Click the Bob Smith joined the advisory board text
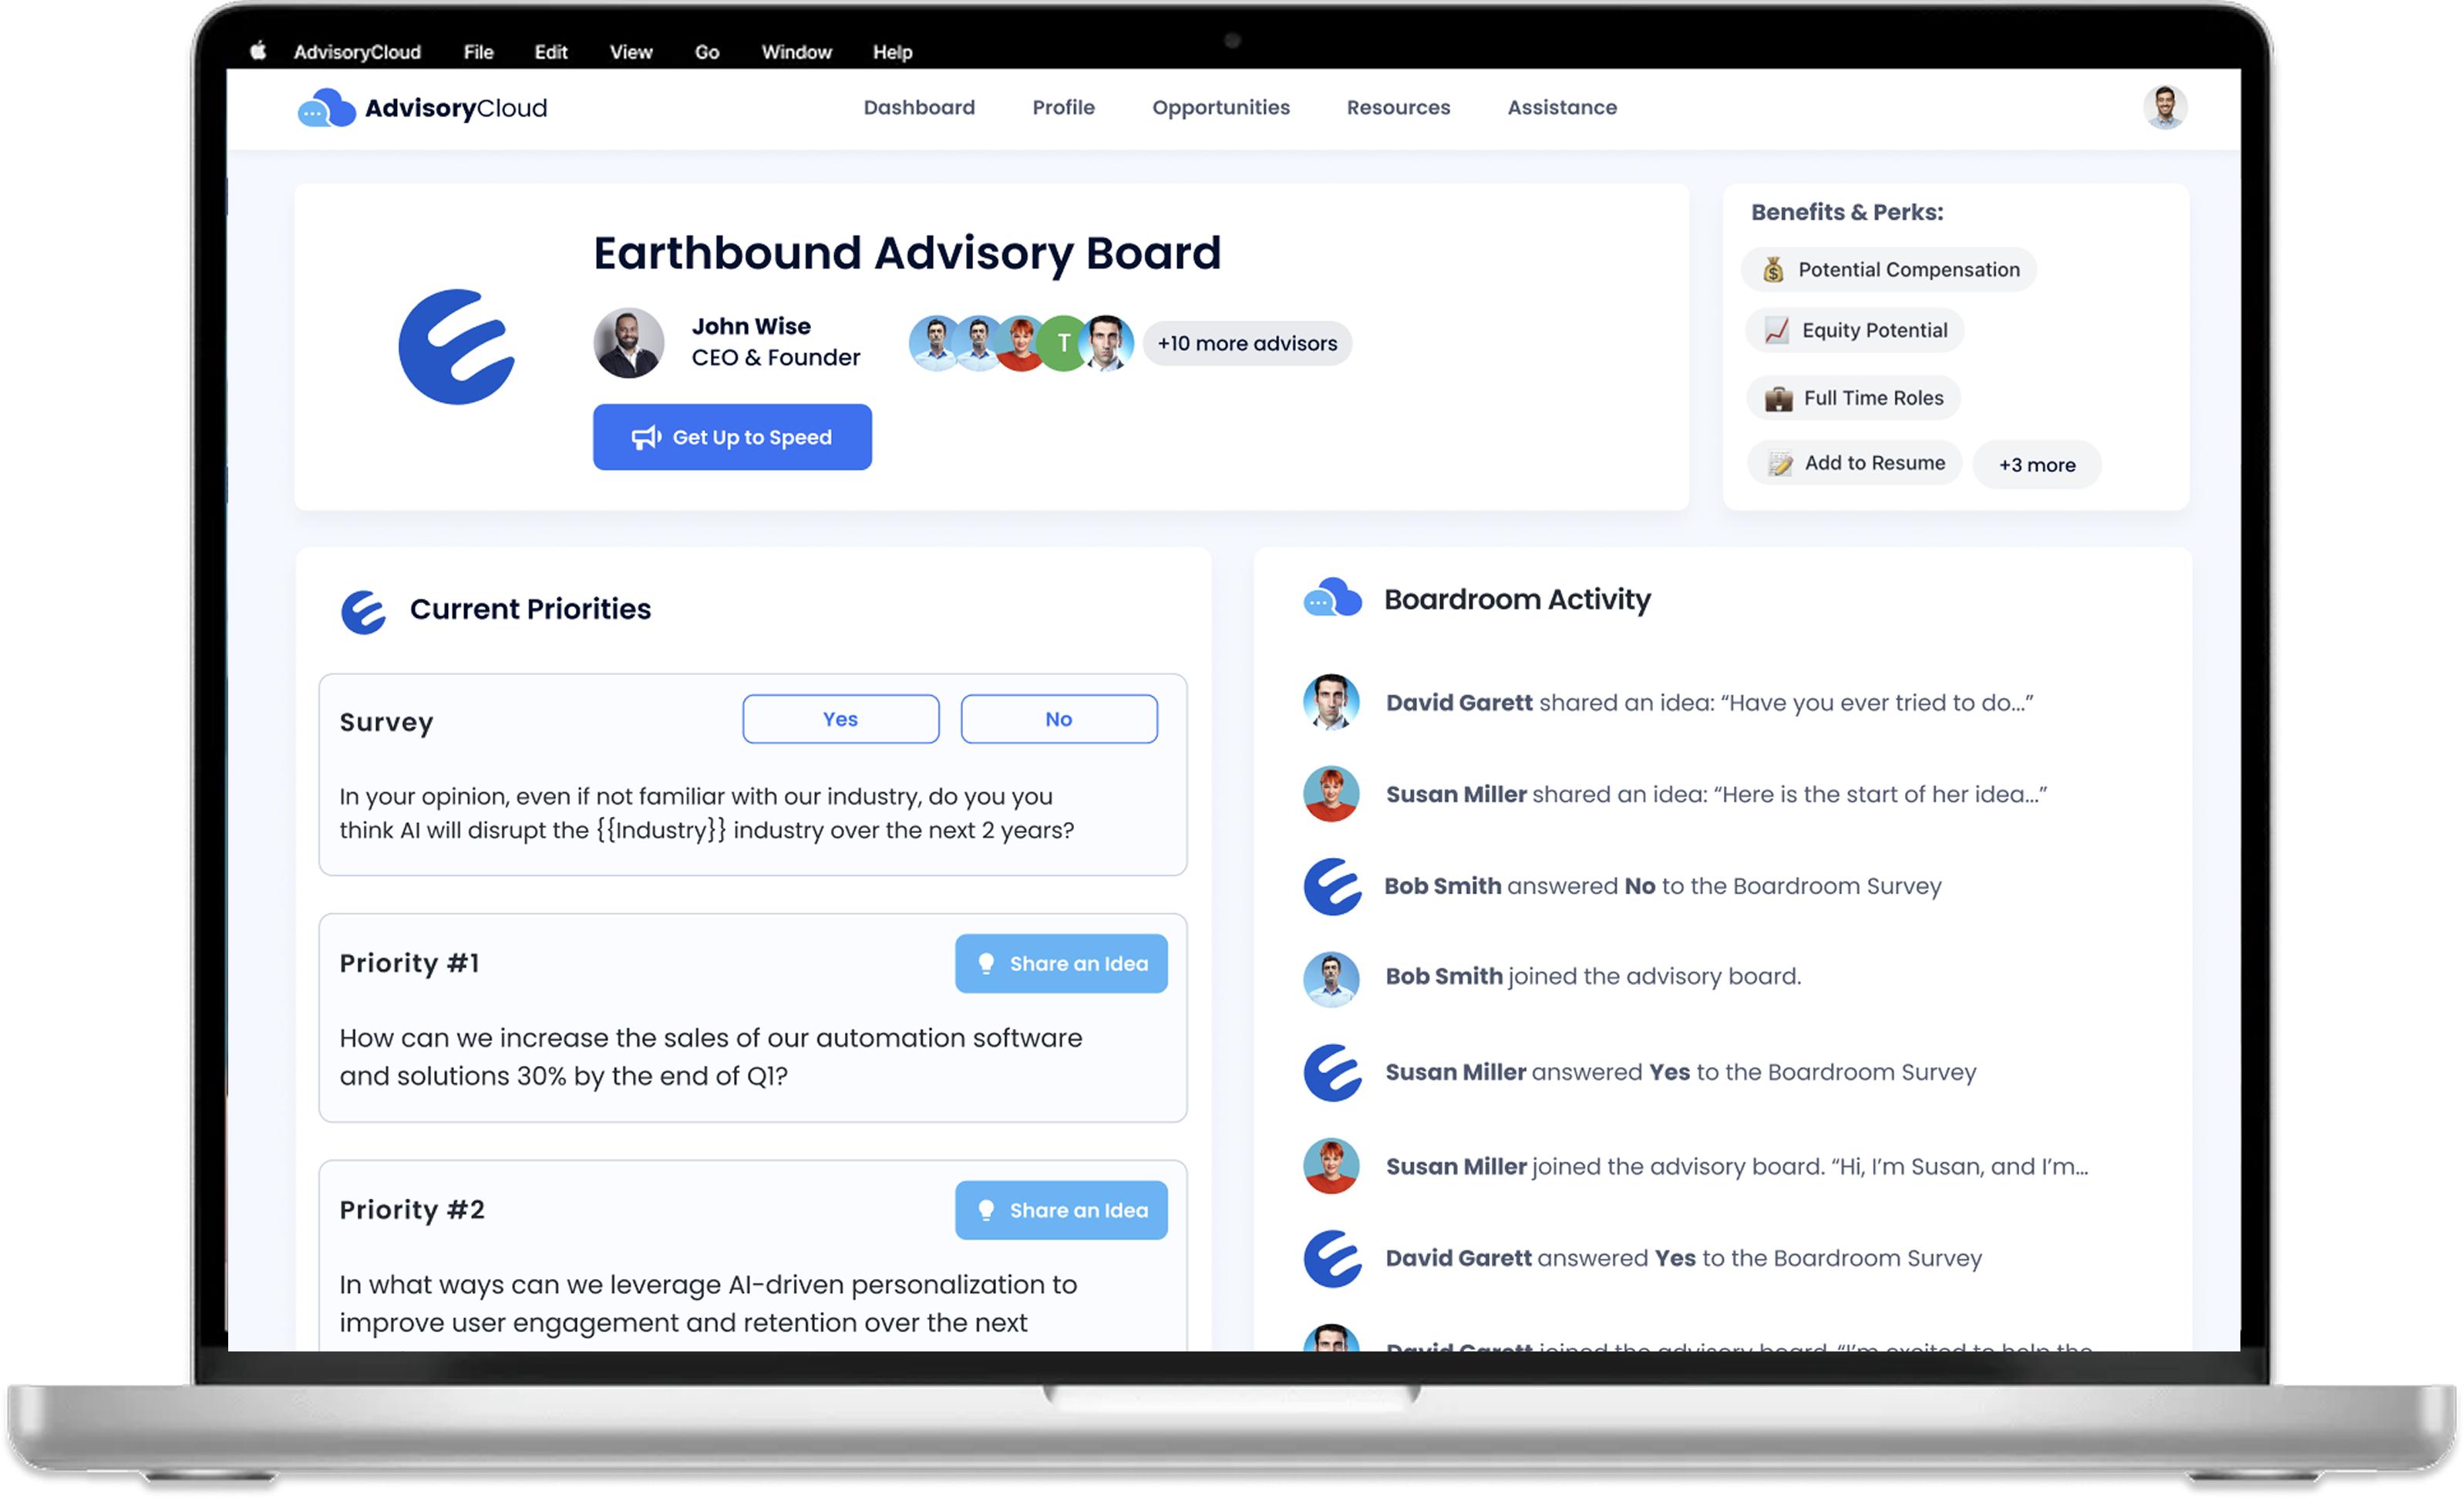2464x1498 pixels. [1593, 977]
